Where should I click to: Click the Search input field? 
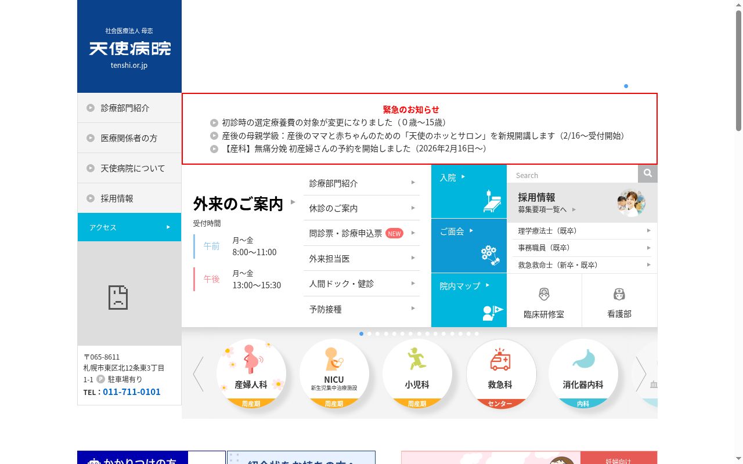point(572,175)
